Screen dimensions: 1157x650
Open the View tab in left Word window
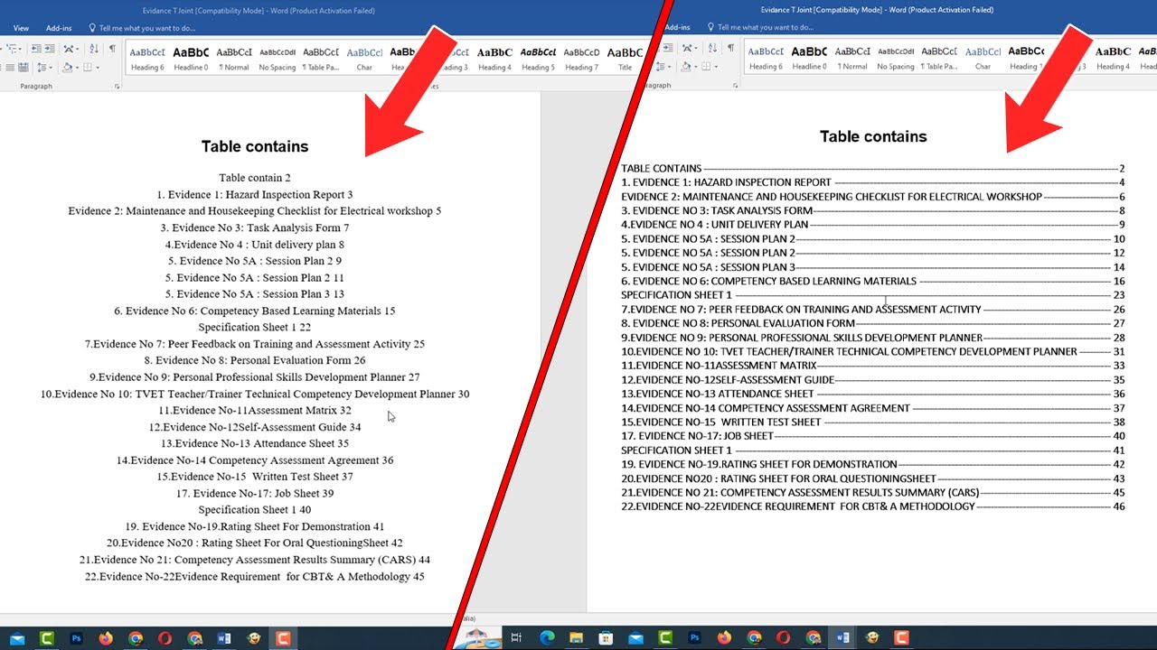coord(21,28)
